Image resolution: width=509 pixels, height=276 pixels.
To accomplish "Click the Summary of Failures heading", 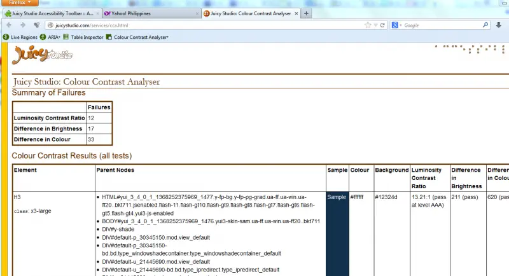I will click(x=49, y=93).
